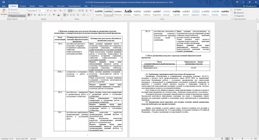The width and height of the screenshot is (259, 140).
Task: Increase font size with the large A icon
Action: point(48,11)
